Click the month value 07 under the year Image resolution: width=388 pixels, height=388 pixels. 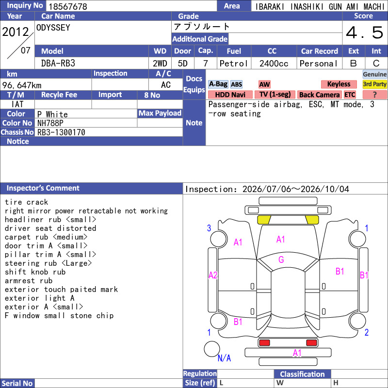[26, 50]
